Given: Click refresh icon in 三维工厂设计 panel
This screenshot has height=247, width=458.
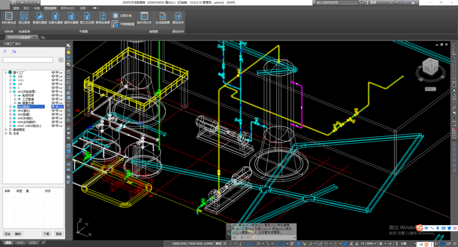Looking at the screenshot, I should (x=5, y=51).
